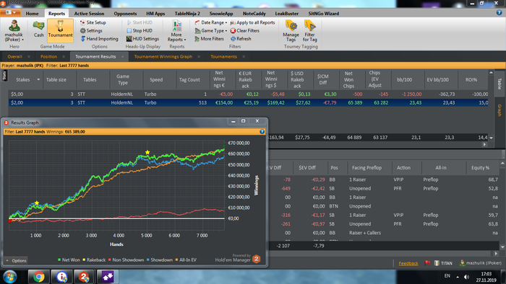Close the Overall report tab
Image resolution: width=506 pixels, height=284 pixels.
pyautogui.click(x=29, y=57)
